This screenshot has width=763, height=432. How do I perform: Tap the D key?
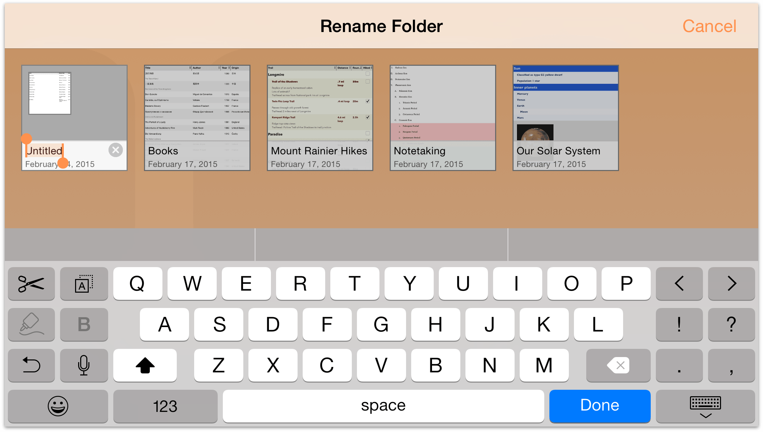273,324
